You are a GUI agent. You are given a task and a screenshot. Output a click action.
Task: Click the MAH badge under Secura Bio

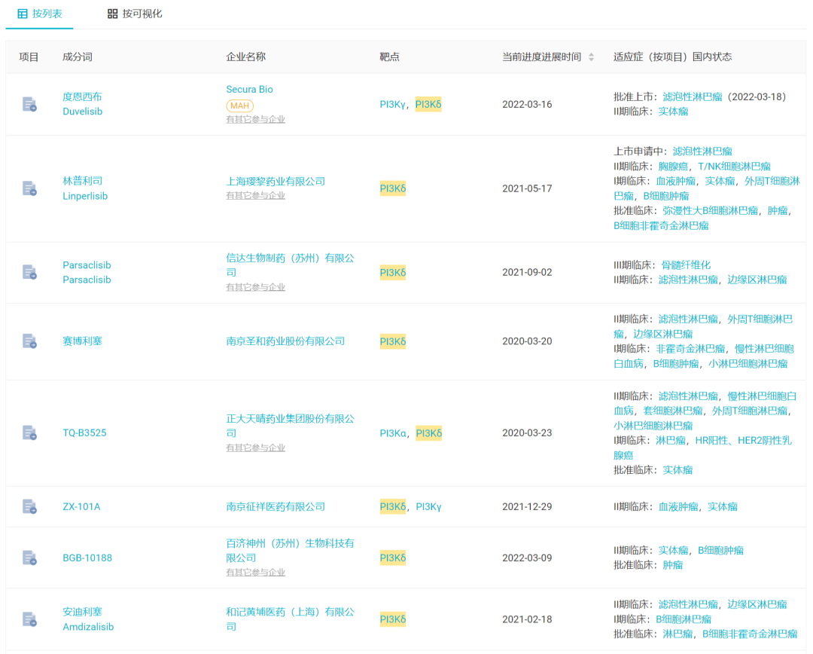coord(239,105)
